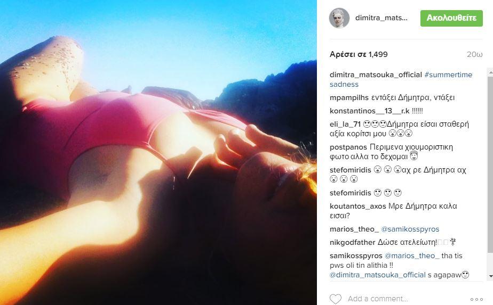Click the green Ακολουθείτε follow button
This screenshot has height=305, width=493.
pyautogui.click(x=451, y=18)
